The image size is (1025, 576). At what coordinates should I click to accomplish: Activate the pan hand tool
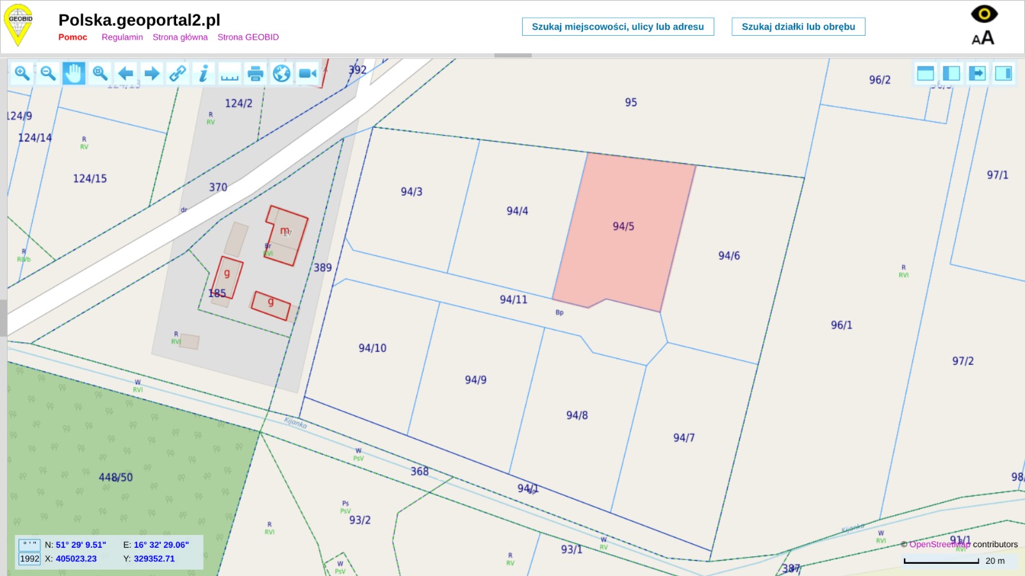(74, 74)
